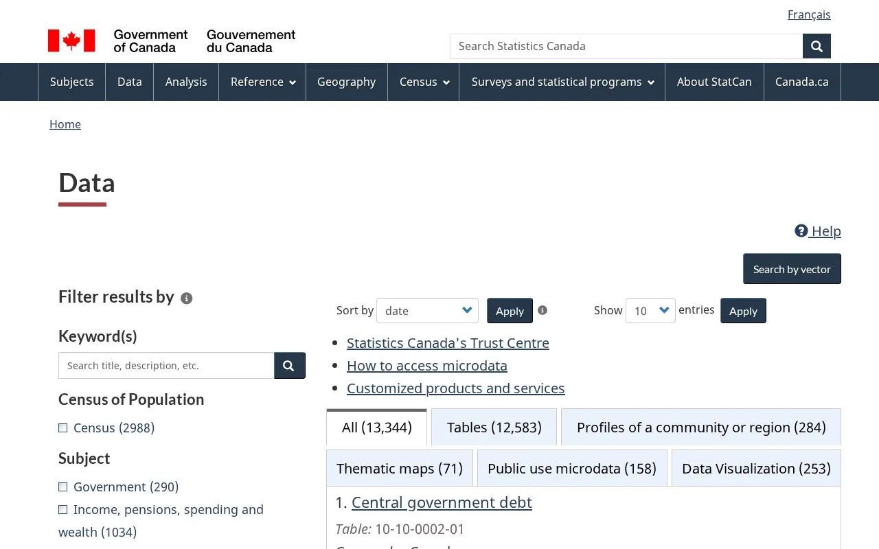Expand Surveys and statistical programs menu
The height and width of the screenshot is (549, 879).
point(562,82)
